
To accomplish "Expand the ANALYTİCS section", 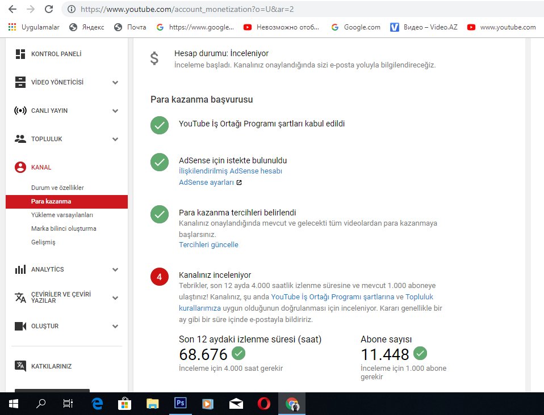I will click(x=115, y=269).
